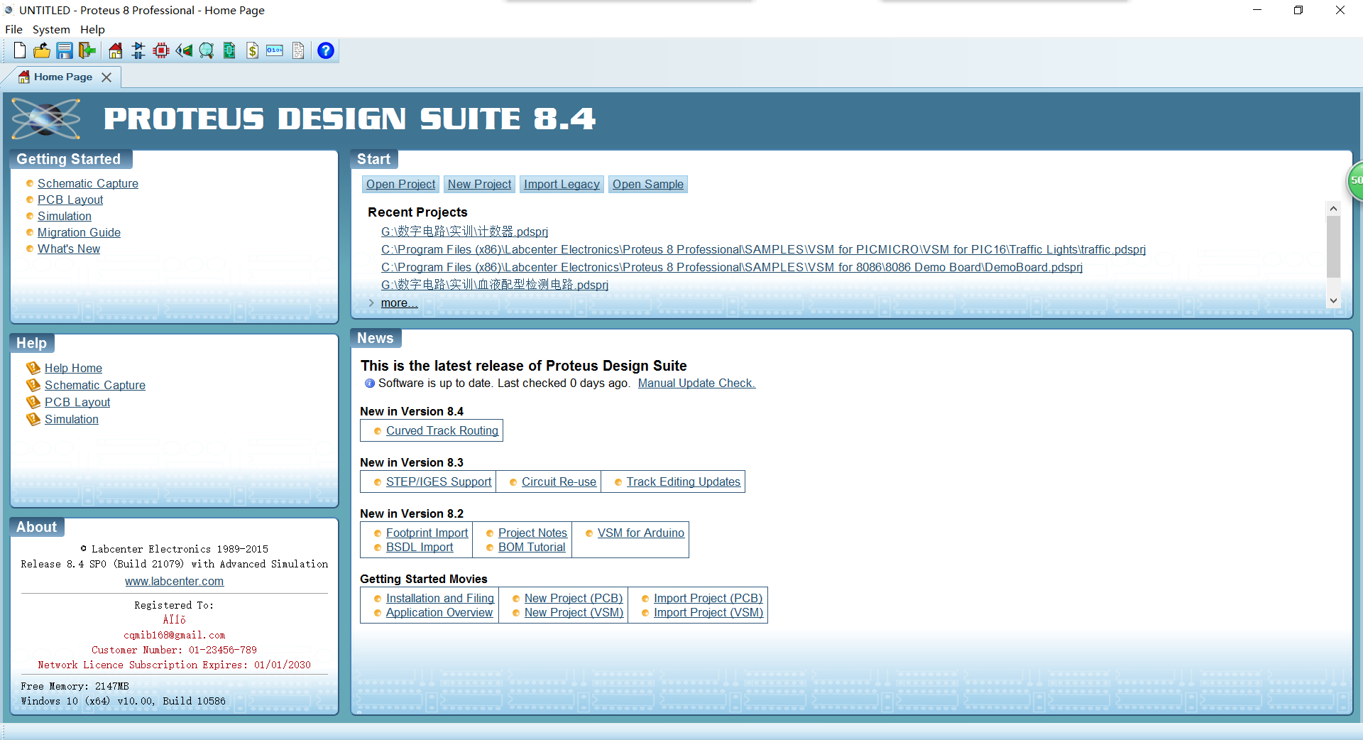This screenshot has height=740, width=1363.
Task: Open Design Explorer from the toolbar
Action: click(229, 50)
